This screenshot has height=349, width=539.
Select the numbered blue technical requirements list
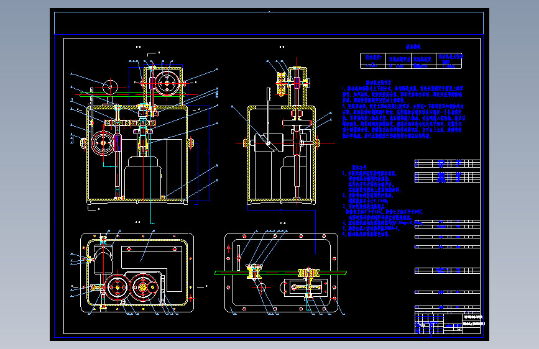point(382,204)
